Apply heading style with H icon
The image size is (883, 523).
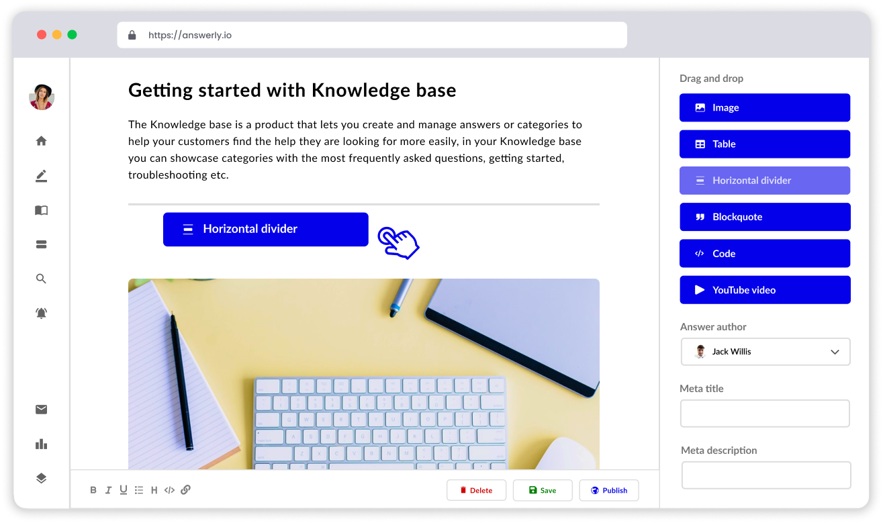(154, 490)
